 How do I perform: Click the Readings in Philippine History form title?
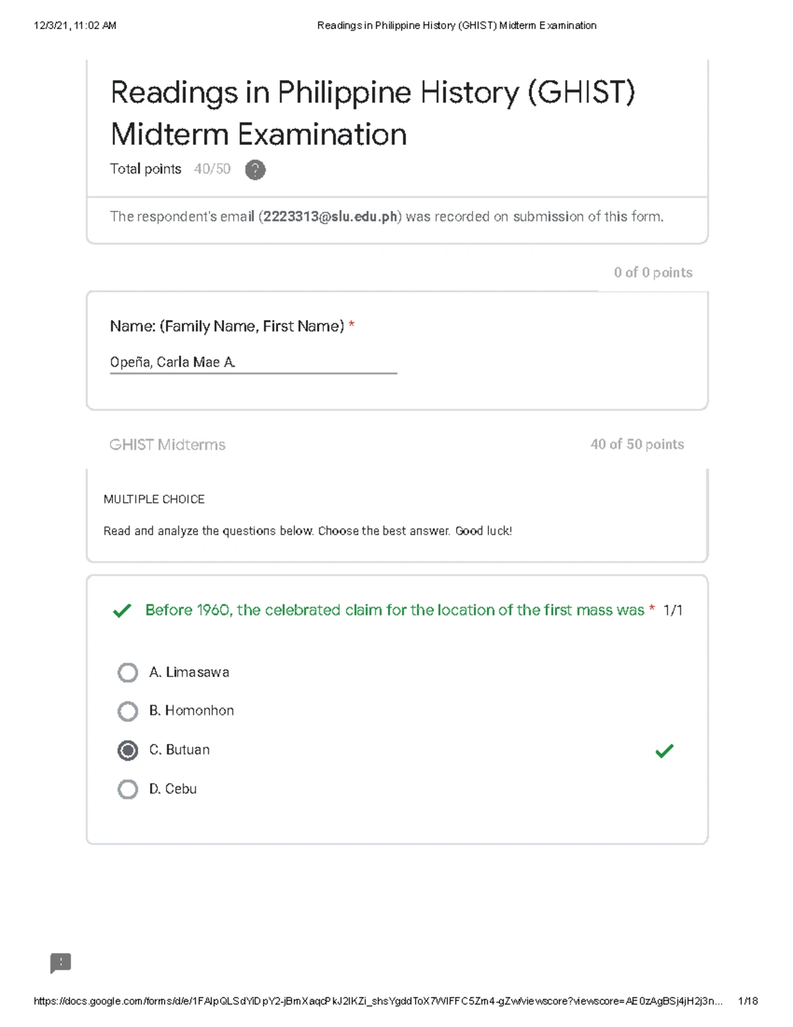coord(373,113)
